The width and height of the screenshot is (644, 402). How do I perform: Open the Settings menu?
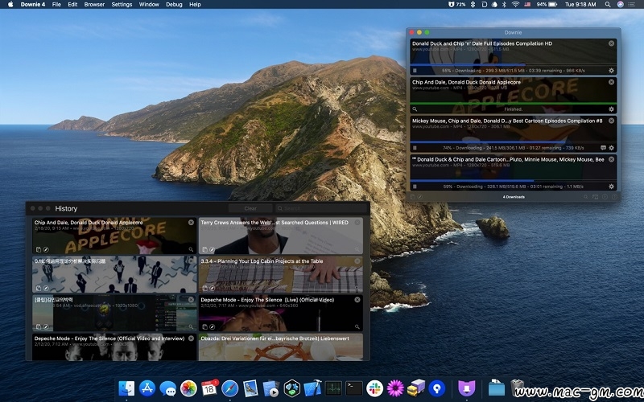coord(122,5)
